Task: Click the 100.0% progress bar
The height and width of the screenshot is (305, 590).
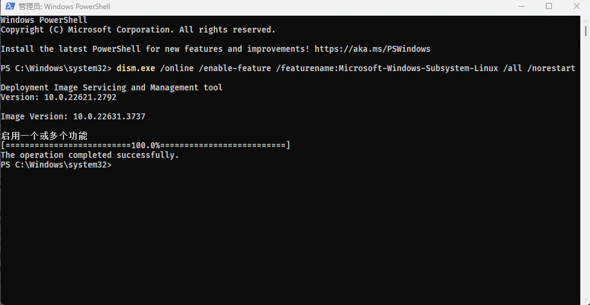Action: coord(146,145)
